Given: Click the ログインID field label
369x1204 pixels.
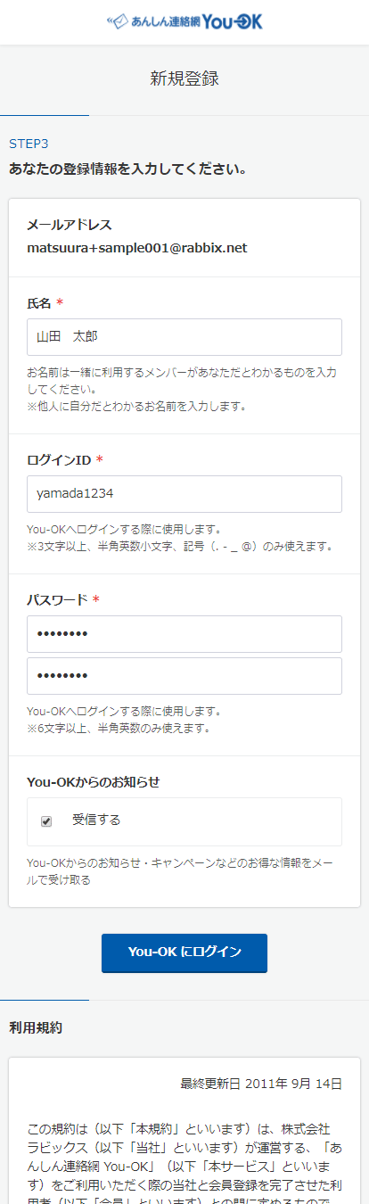Looking at the screenshot, I should click(x=59, y=459).
